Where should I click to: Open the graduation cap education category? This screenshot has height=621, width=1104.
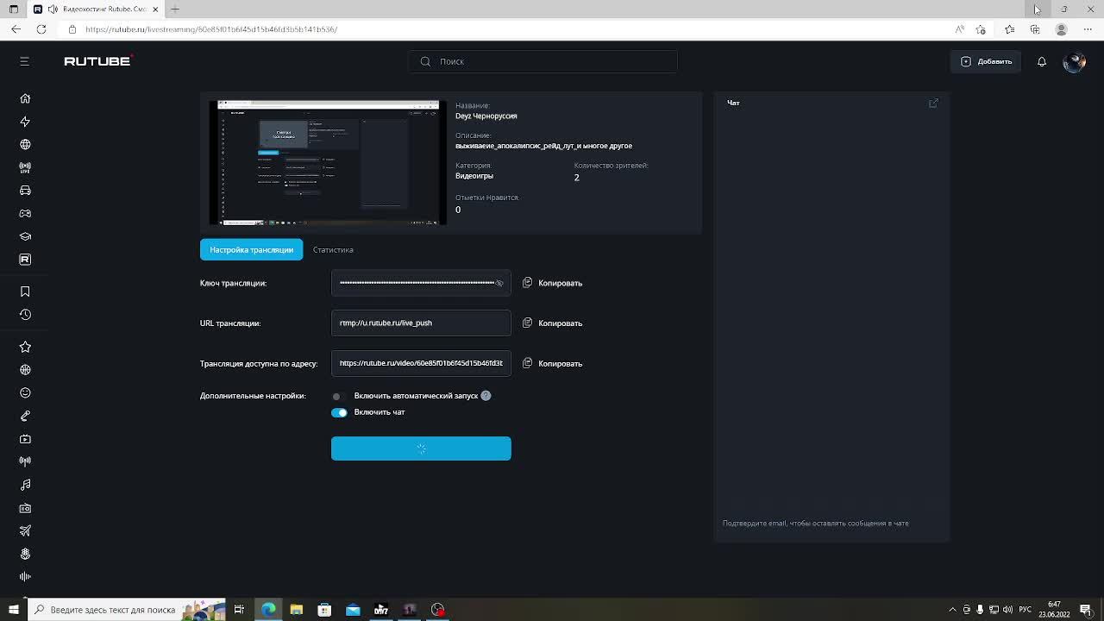pos(25,236)
